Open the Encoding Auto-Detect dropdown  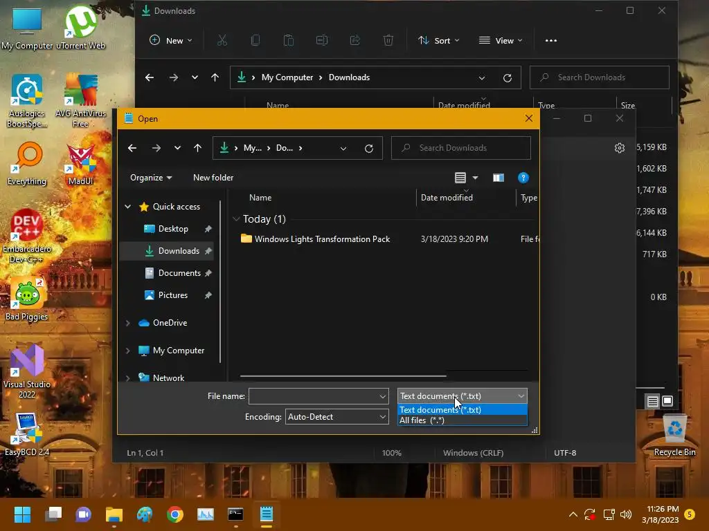click(336, 417)
